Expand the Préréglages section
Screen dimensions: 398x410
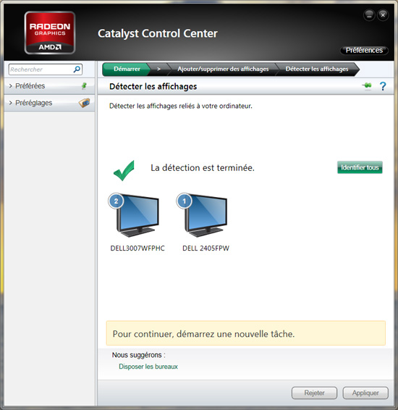[x=49, y=103]
